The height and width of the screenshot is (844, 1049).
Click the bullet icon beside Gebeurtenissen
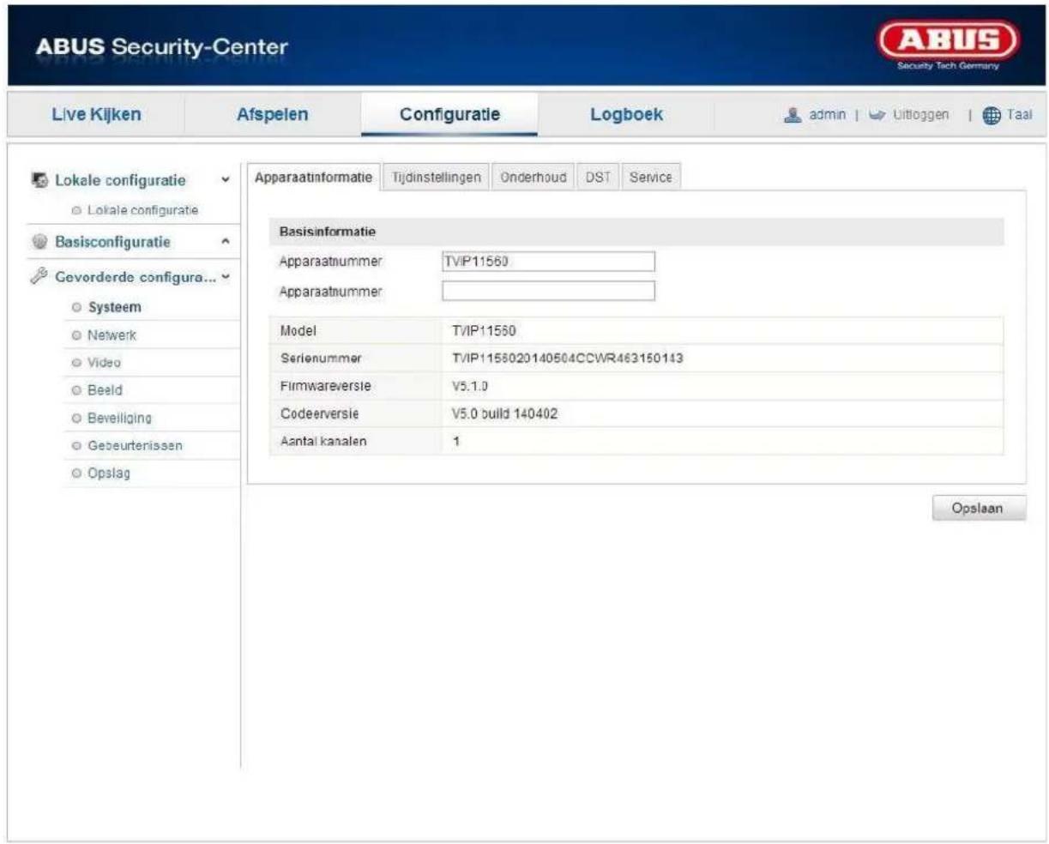pyautogui.click(x=77, y=446)
